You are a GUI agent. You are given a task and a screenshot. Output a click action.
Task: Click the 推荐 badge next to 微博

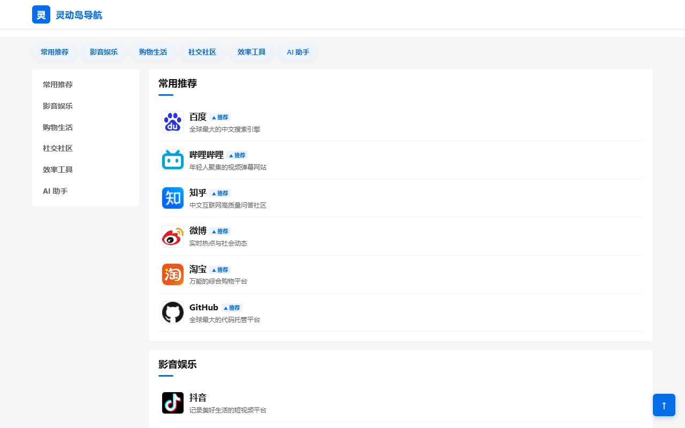pos(220,231)
